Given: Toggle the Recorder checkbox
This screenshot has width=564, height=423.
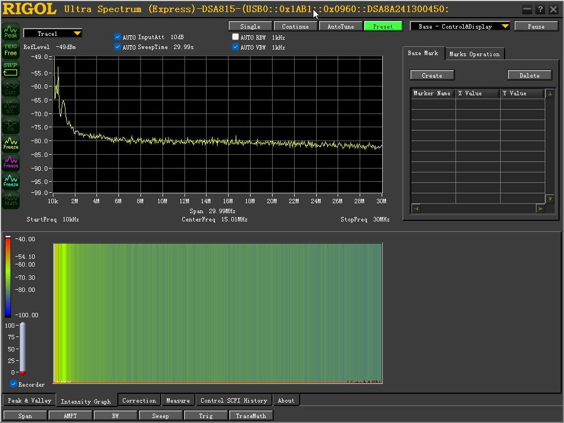Looking at the screenshot, I should click(x=13, y=384).
